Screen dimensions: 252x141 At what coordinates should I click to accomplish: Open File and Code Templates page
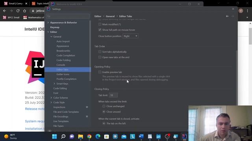click(x=66, y=112)
